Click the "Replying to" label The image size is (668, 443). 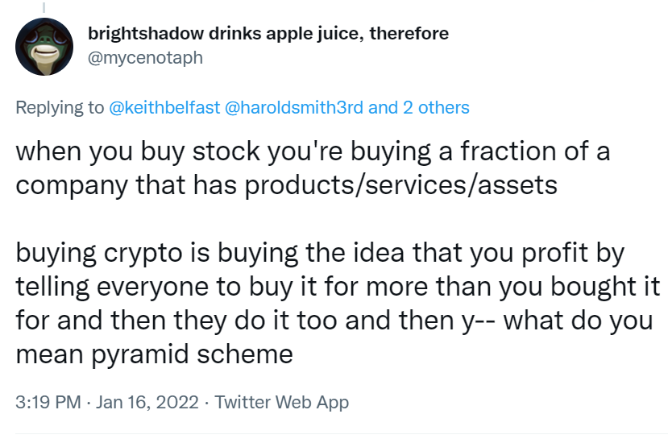point(60,108)
